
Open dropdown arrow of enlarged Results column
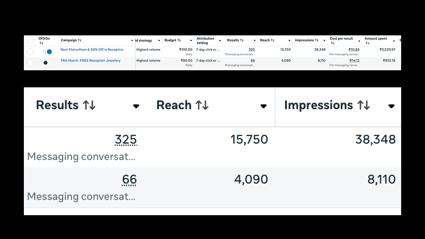pos(136,106)
